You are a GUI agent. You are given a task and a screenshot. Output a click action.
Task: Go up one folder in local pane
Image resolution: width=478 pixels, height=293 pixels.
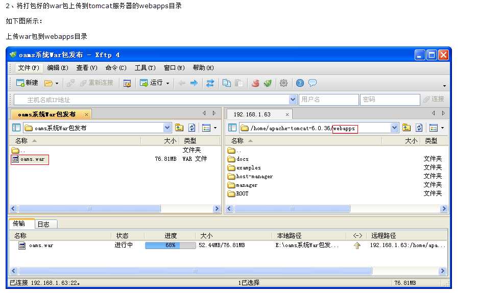click(179, 128)
